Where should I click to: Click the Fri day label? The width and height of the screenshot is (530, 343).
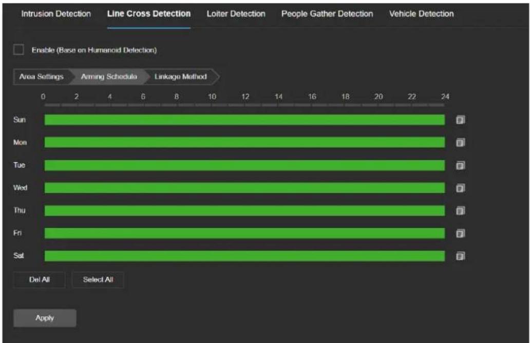click(17, 233)
